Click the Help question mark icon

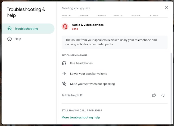[10, 39]
